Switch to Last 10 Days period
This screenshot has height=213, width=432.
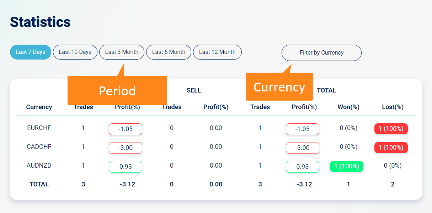(x=75, y=52)
